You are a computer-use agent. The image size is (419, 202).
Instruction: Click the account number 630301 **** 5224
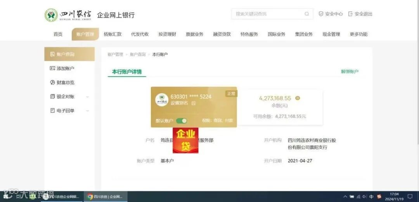191,97
